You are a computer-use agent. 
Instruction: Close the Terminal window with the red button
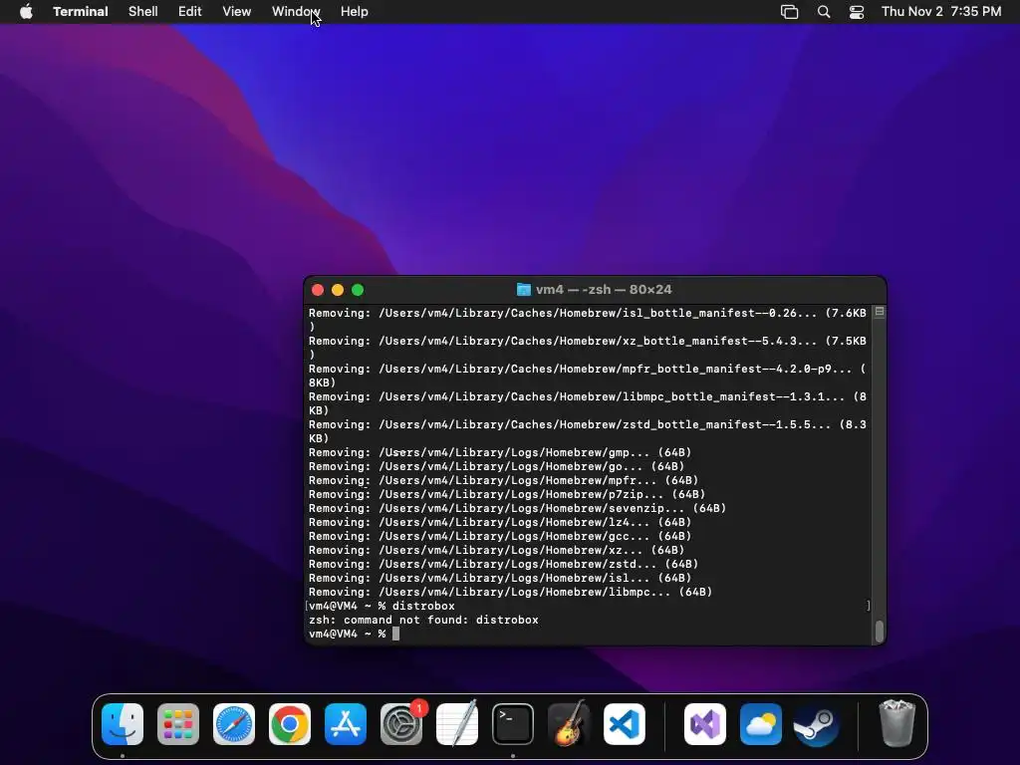coord(318,290)
